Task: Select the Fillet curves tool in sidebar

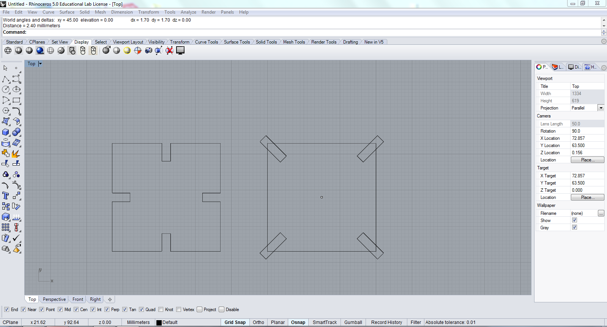Action: pos(16,111)
